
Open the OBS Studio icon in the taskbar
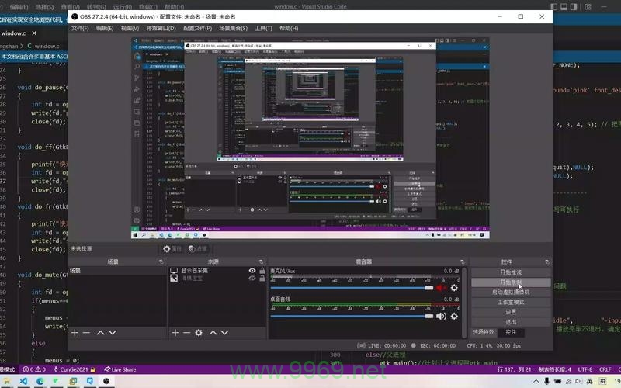[106, 381]
